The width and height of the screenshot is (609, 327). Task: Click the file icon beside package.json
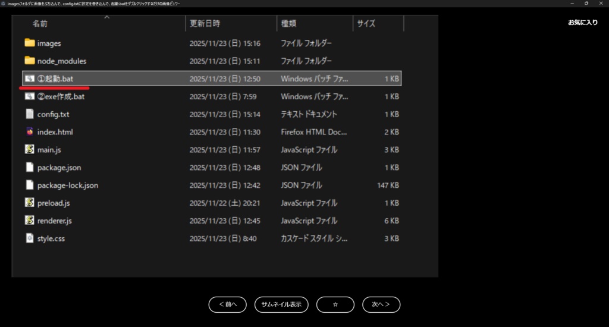coord(30,167)
